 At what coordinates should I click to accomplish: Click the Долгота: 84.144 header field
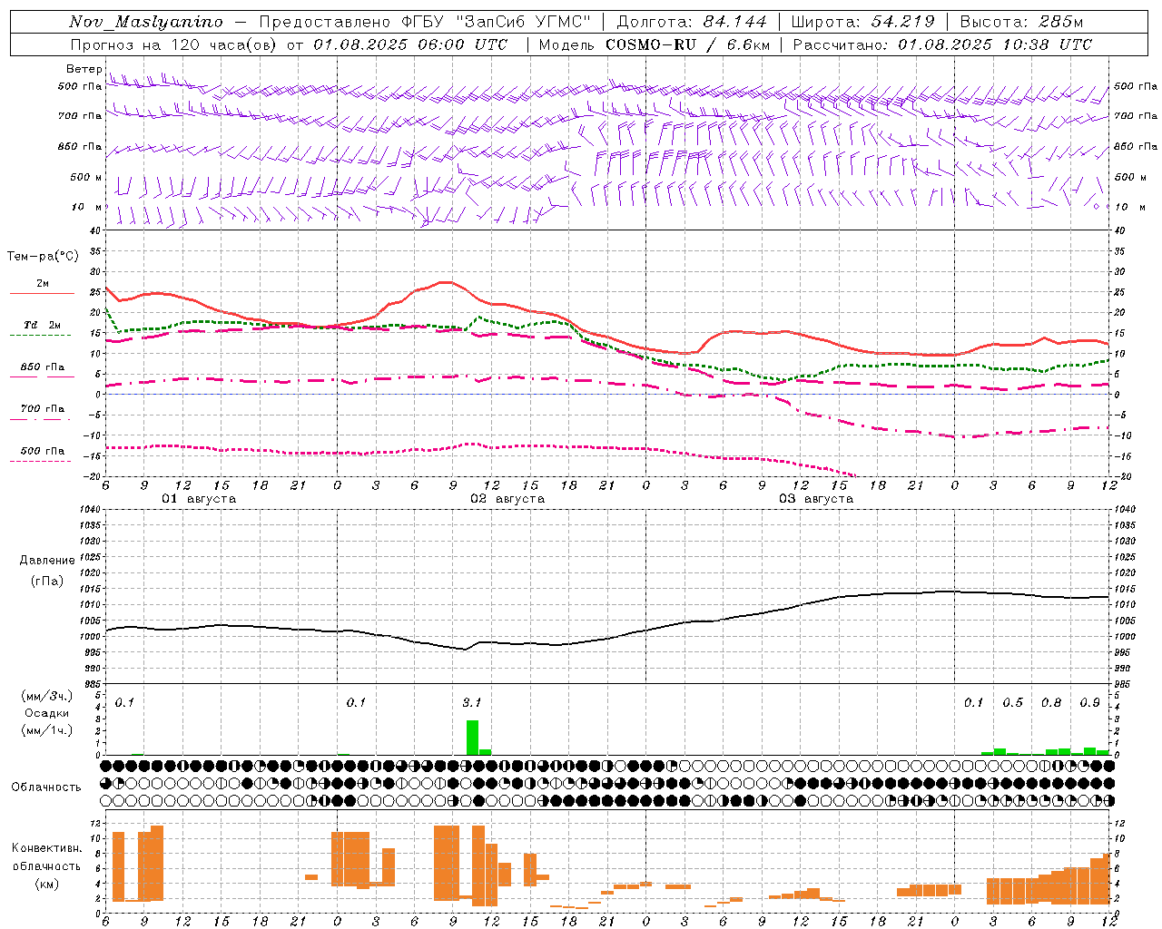(692, 22)
